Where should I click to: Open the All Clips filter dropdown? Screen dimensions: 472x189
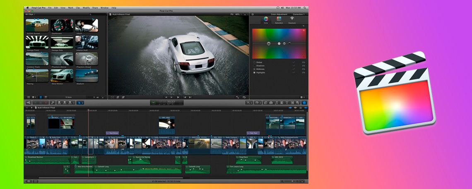(x=30, y=14)
